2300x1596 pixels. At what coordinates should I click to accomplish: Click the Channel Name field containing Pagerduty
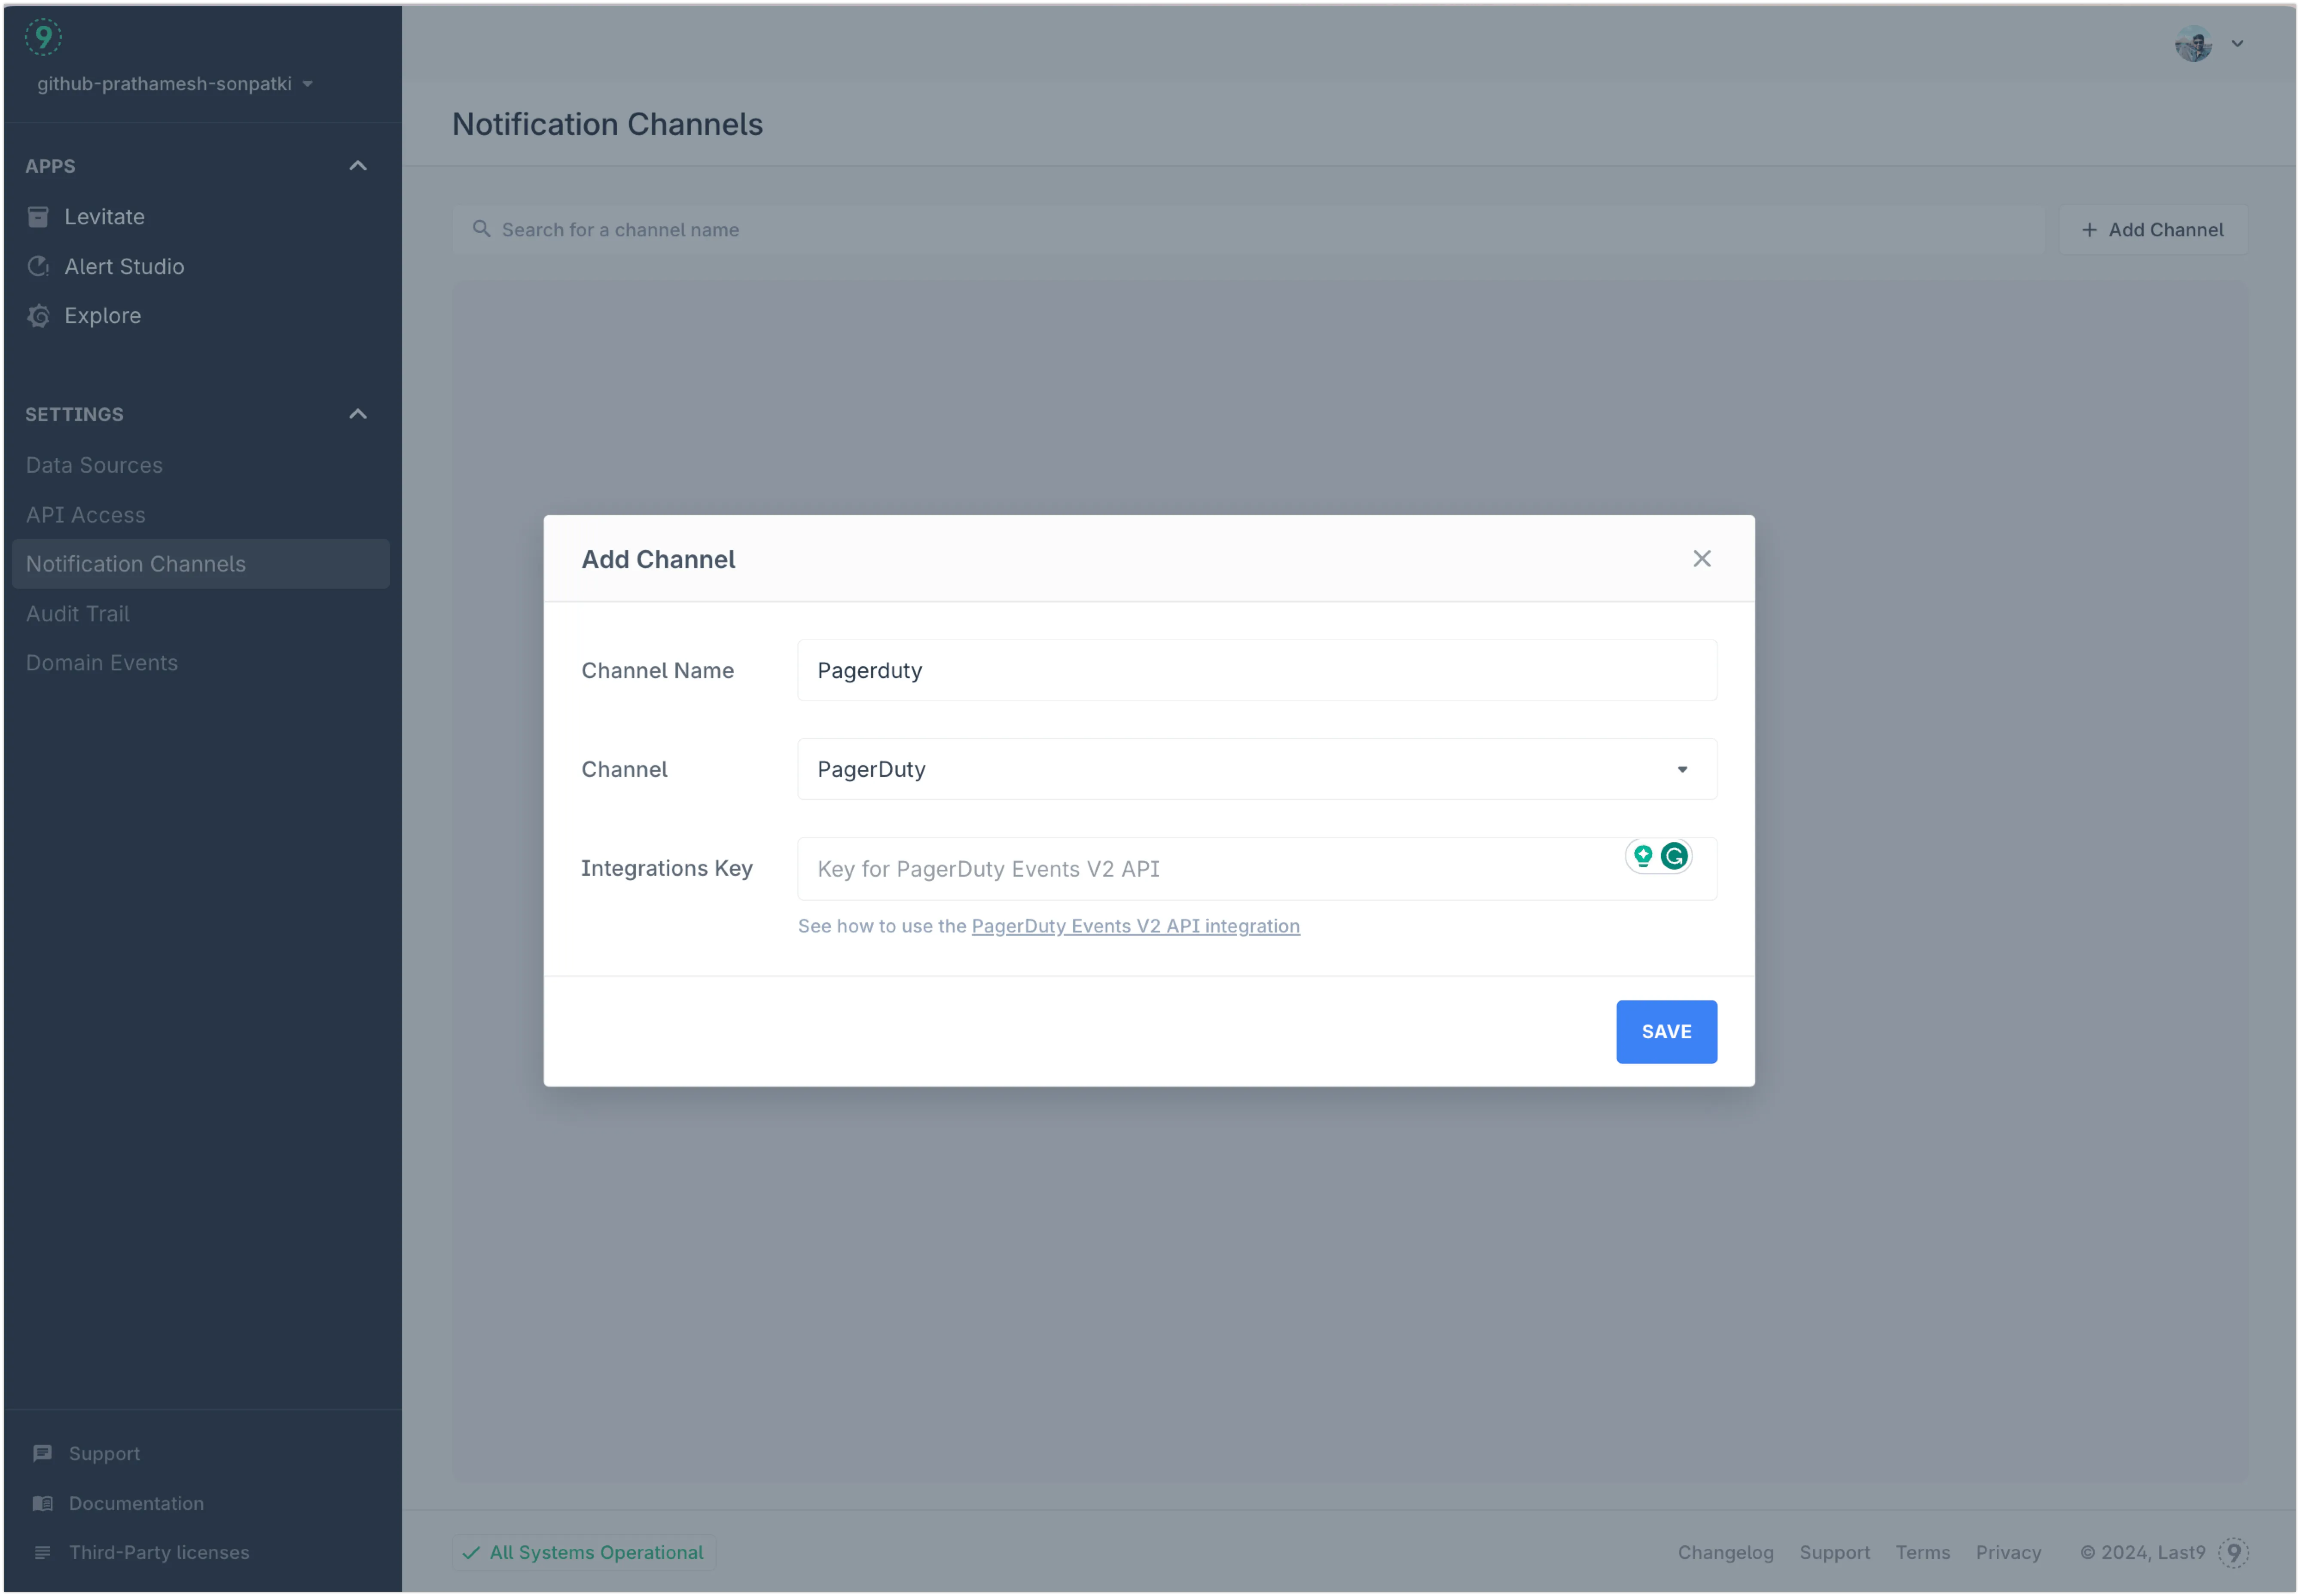[1257, 670]
